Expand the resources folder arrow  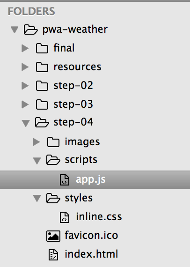(25, 67)
